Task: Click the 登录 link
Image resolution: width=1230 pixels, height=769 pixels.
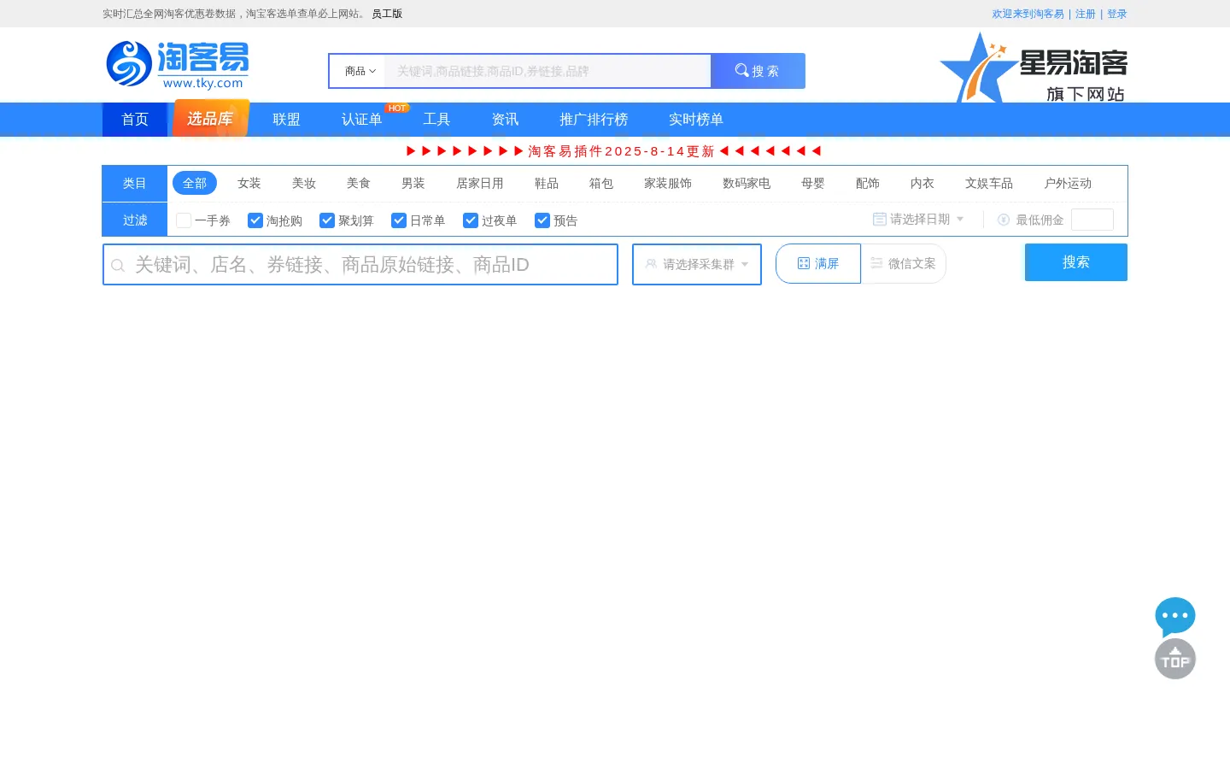Action: point(1117,14)
